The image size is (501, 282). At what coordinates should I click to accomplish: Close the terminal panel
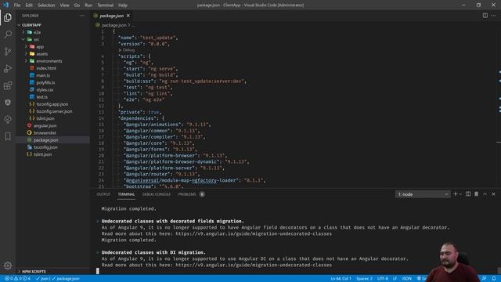coord(493,194)
